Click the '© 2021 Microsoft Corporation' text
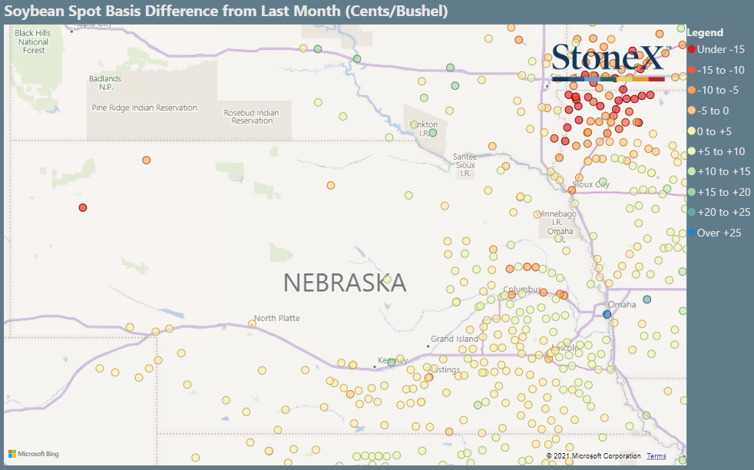 click(x=594, y=456)
